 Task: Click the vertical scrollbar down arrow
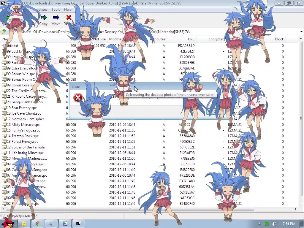[301, 204]
